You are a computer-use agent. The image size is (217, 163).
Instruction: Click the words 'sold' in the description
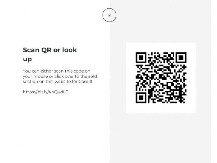tap(92, 76)
